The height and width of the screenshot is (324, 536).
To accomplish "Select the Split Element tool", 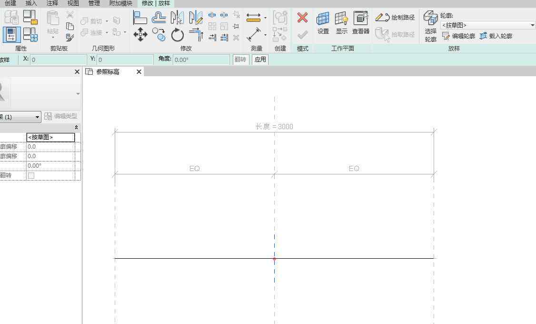I will pyautogui.click(x=212, y=15).
